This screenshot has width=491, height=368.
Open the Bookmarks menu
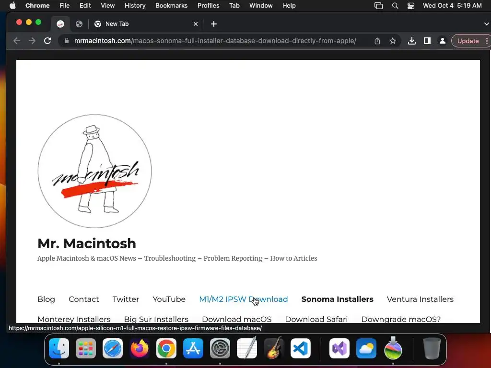(171, 5)
